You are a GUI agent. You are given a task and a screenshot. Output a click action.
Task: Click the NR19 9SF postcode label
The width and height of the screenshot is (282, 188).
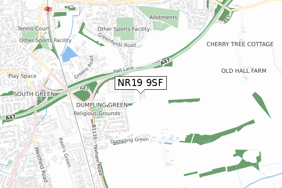pos(141,83)
